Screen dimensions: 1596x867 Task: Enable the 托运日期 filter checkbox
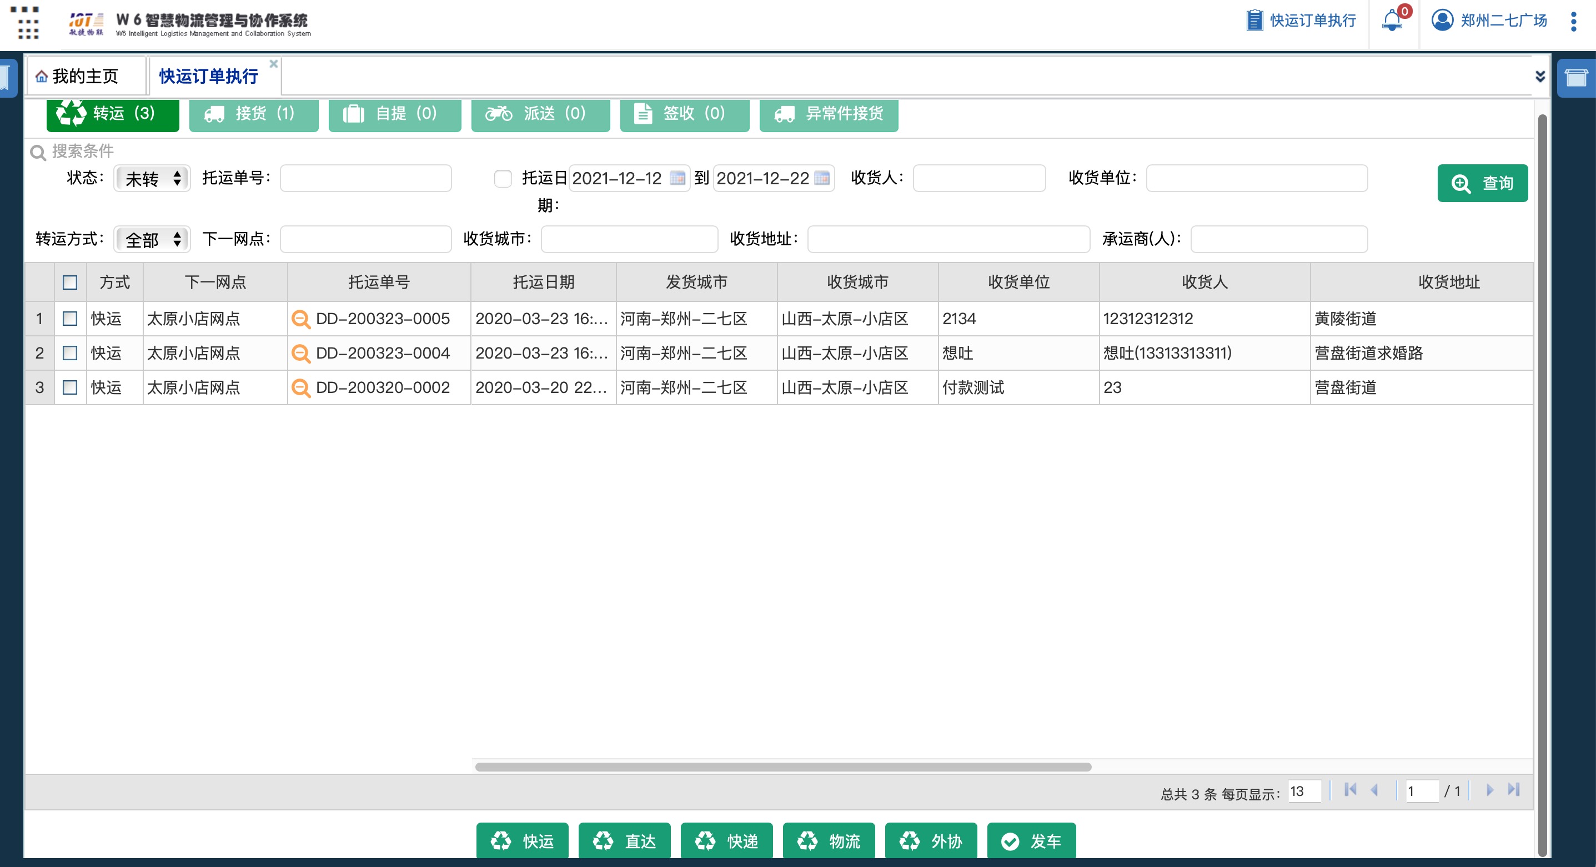[503, 178]
